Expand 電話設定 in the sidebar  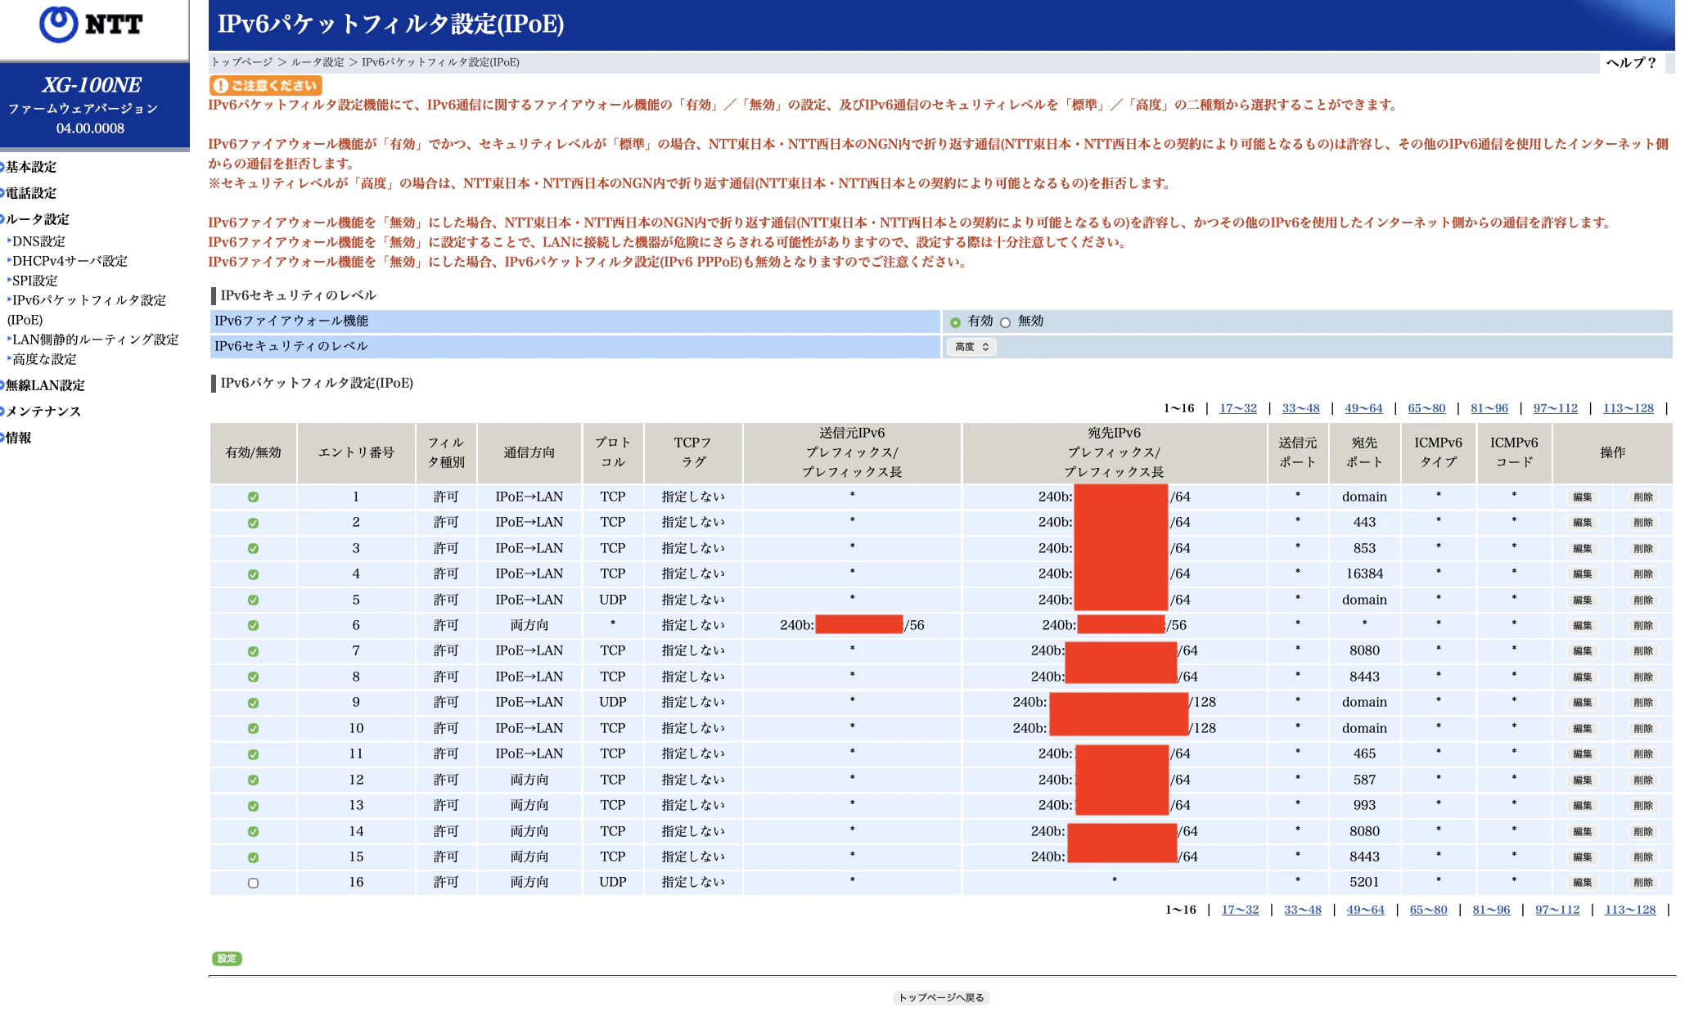[x=31, y=193]
